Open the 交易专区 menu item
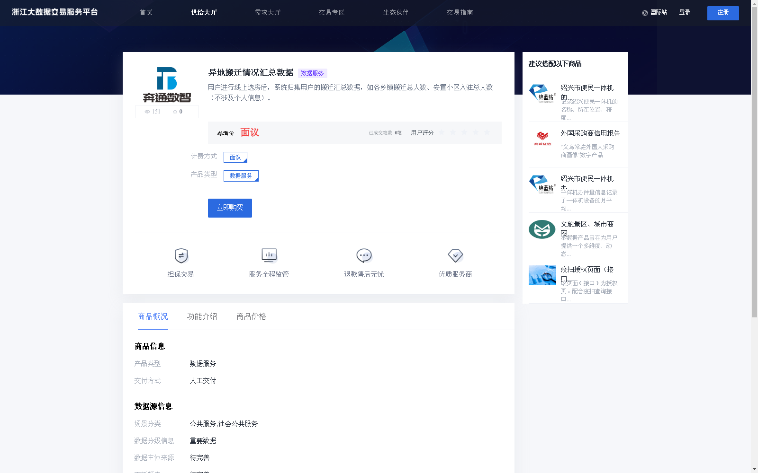This screenshot has height=473, width=758. [332, 13]
